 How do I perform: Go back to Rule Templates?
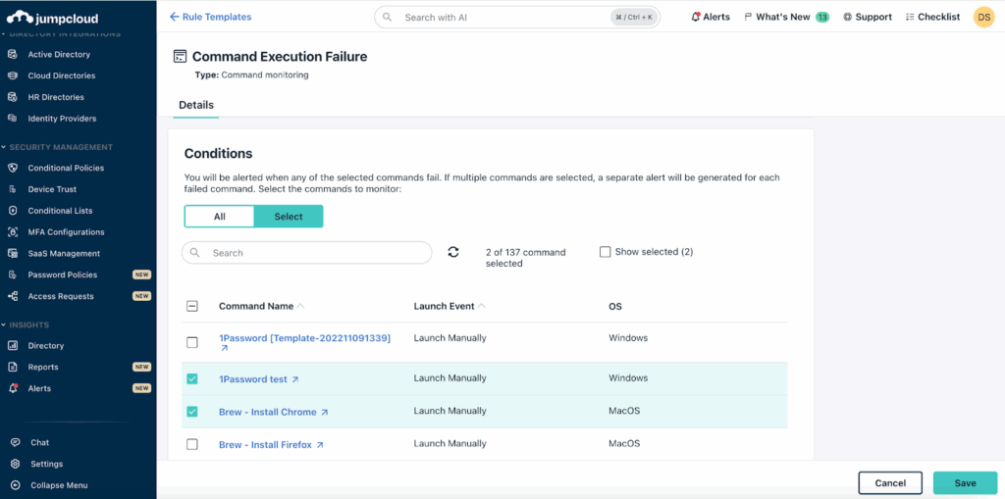210,17
